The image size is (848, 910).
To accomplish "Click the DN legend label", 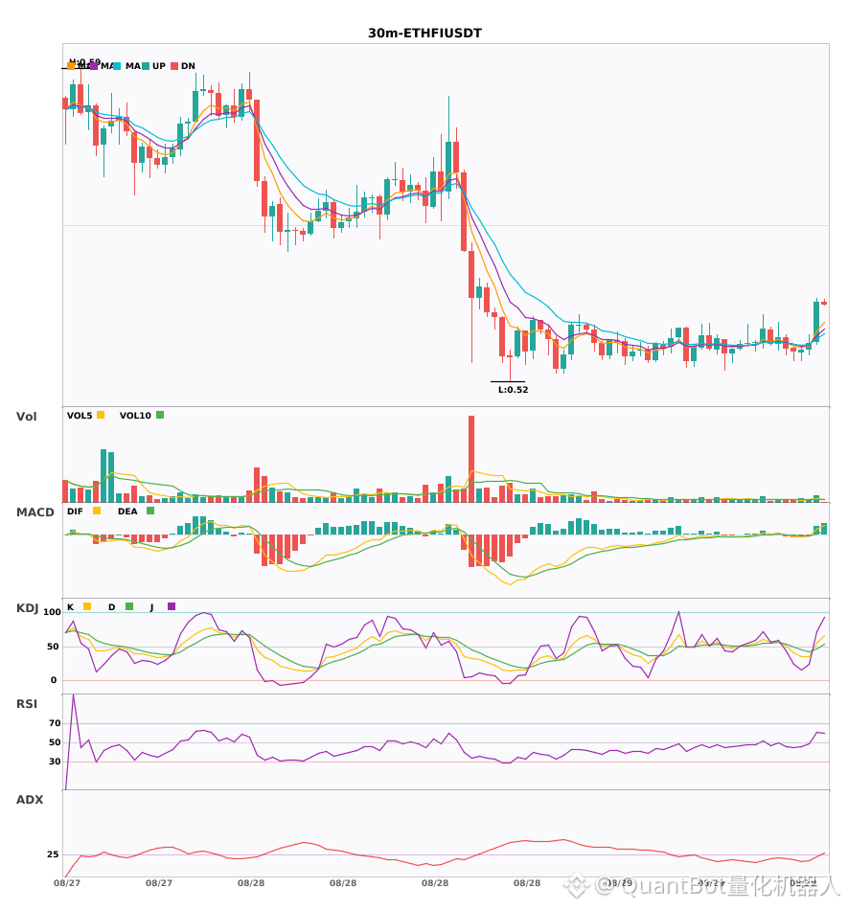I will coord(188,66).
